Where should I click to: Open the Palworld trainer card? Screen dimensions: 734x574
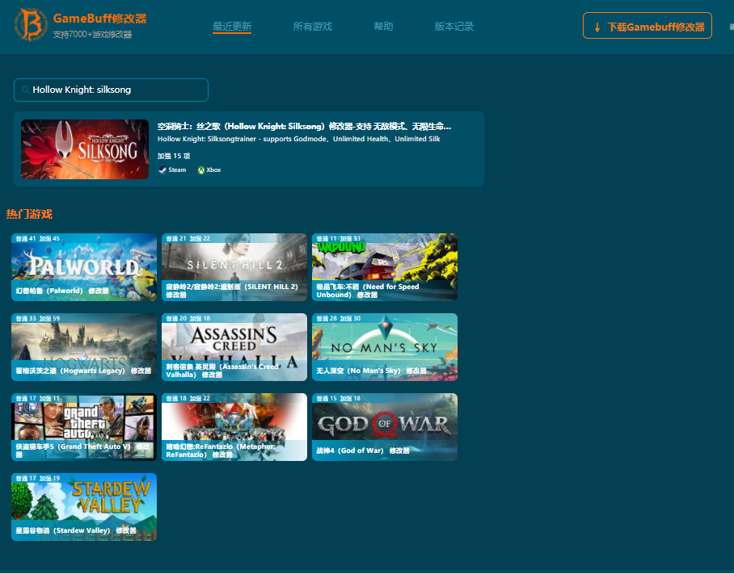pos(84,267)
